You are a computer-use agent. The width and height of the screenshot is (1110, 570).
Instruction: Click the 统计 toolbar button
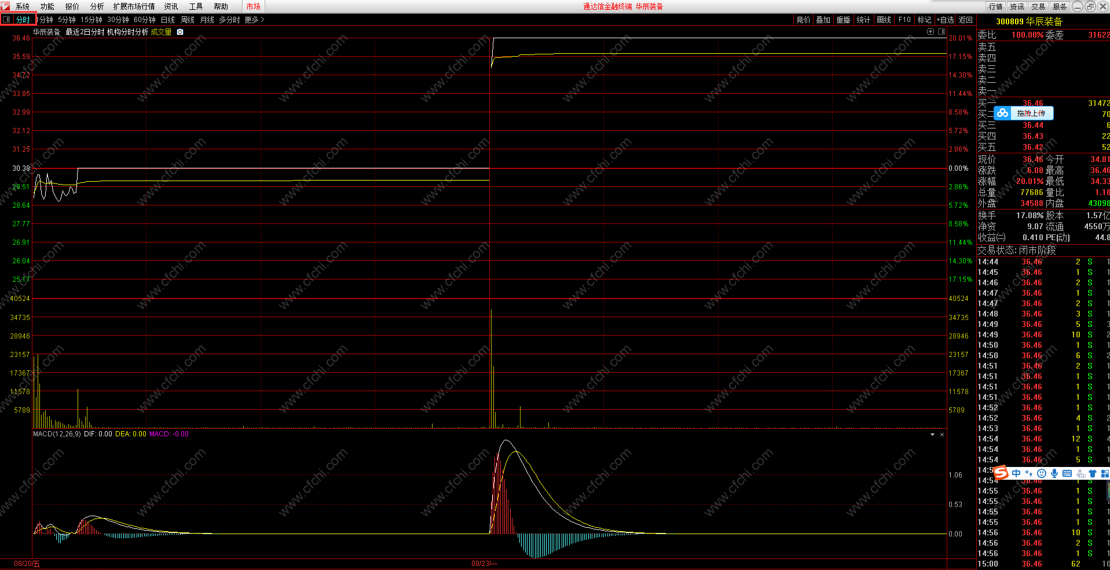click(864, 20)
